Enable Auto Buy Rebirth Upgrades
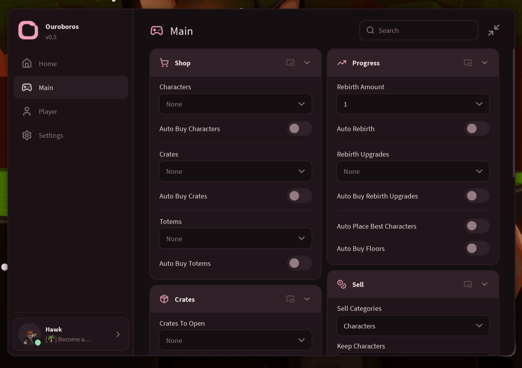Screen dimensions: 522x368 [x=477, y=196]
